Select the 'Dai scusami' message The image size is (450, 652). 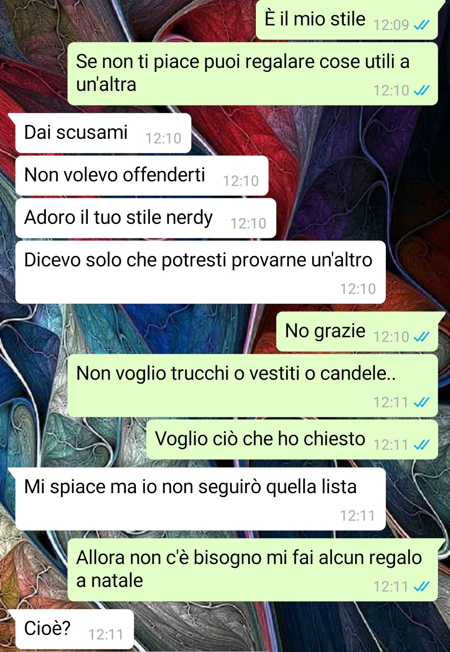pos(103,133)
